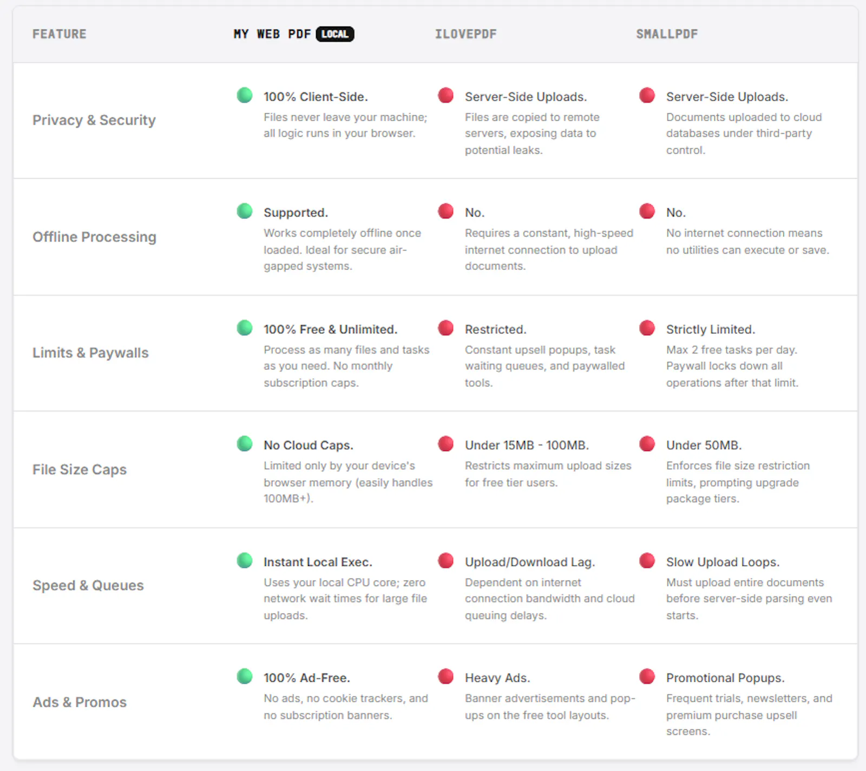Click red dot beside No, requires constant internet

(446, 211)
